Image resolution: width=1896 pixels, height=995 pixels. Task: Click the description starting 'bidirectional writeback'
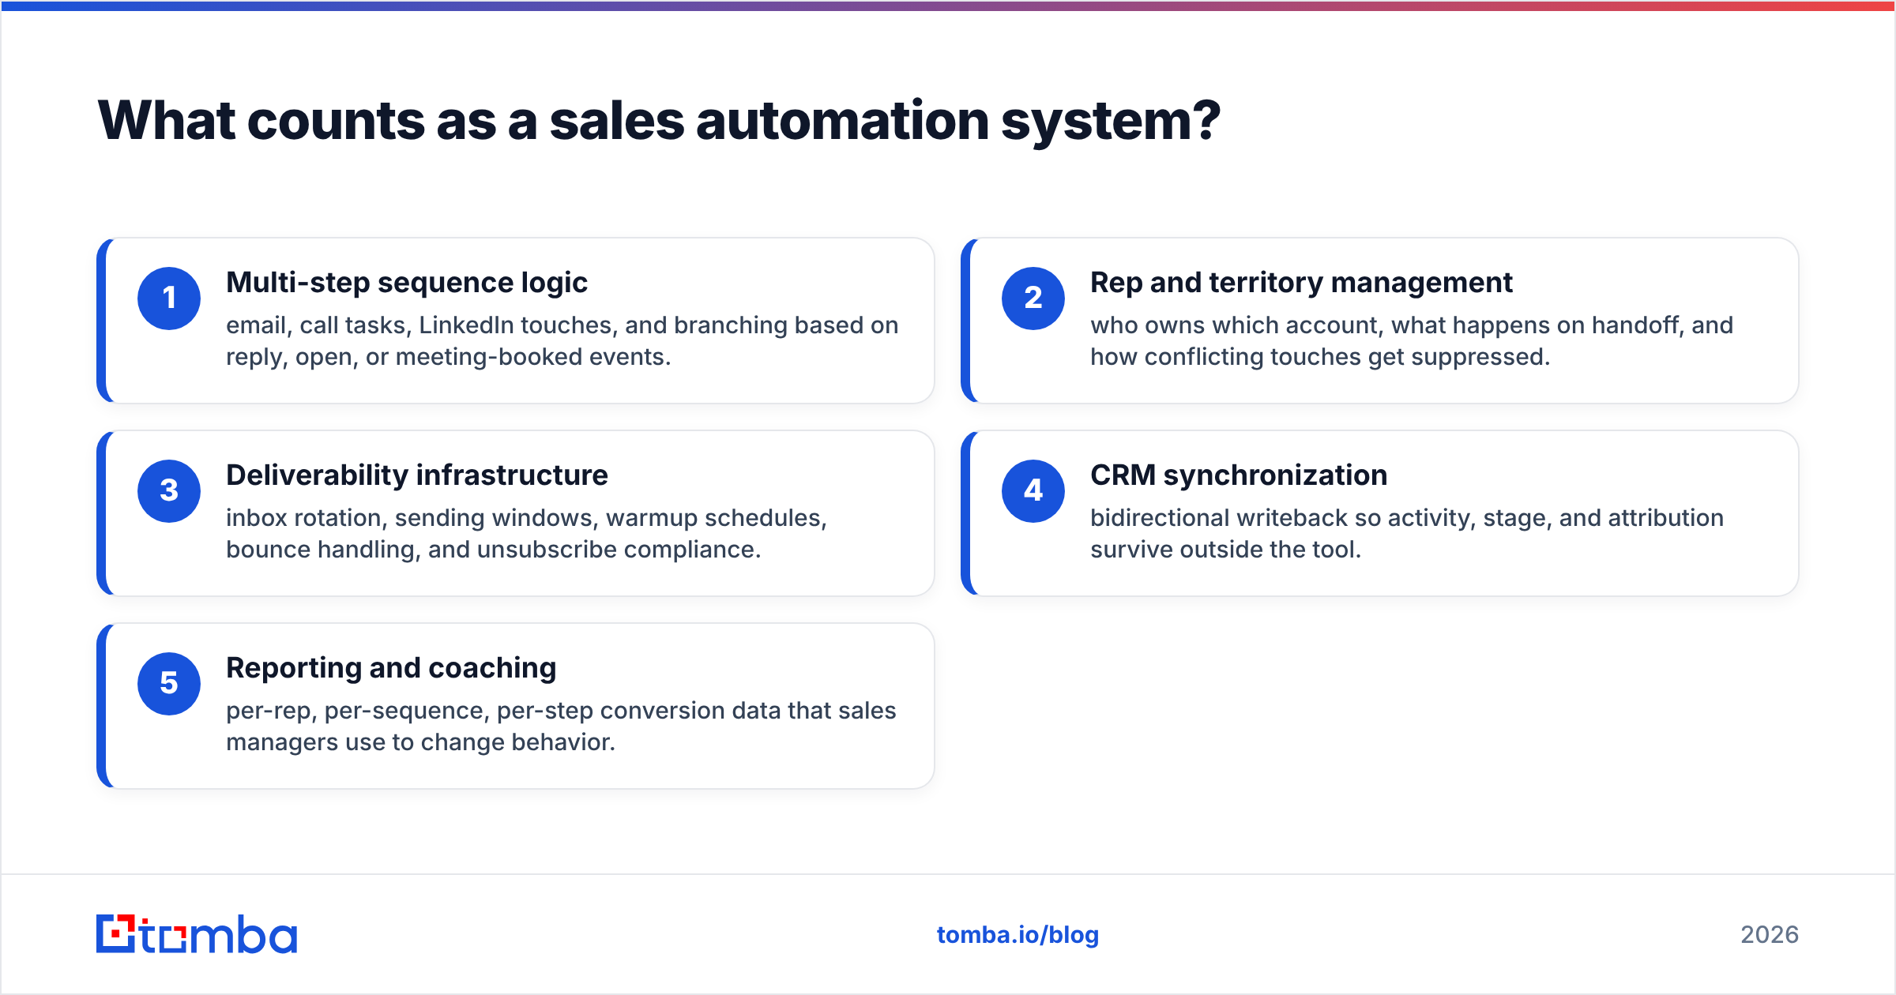pyautogui.click(x=1407, y=534)
